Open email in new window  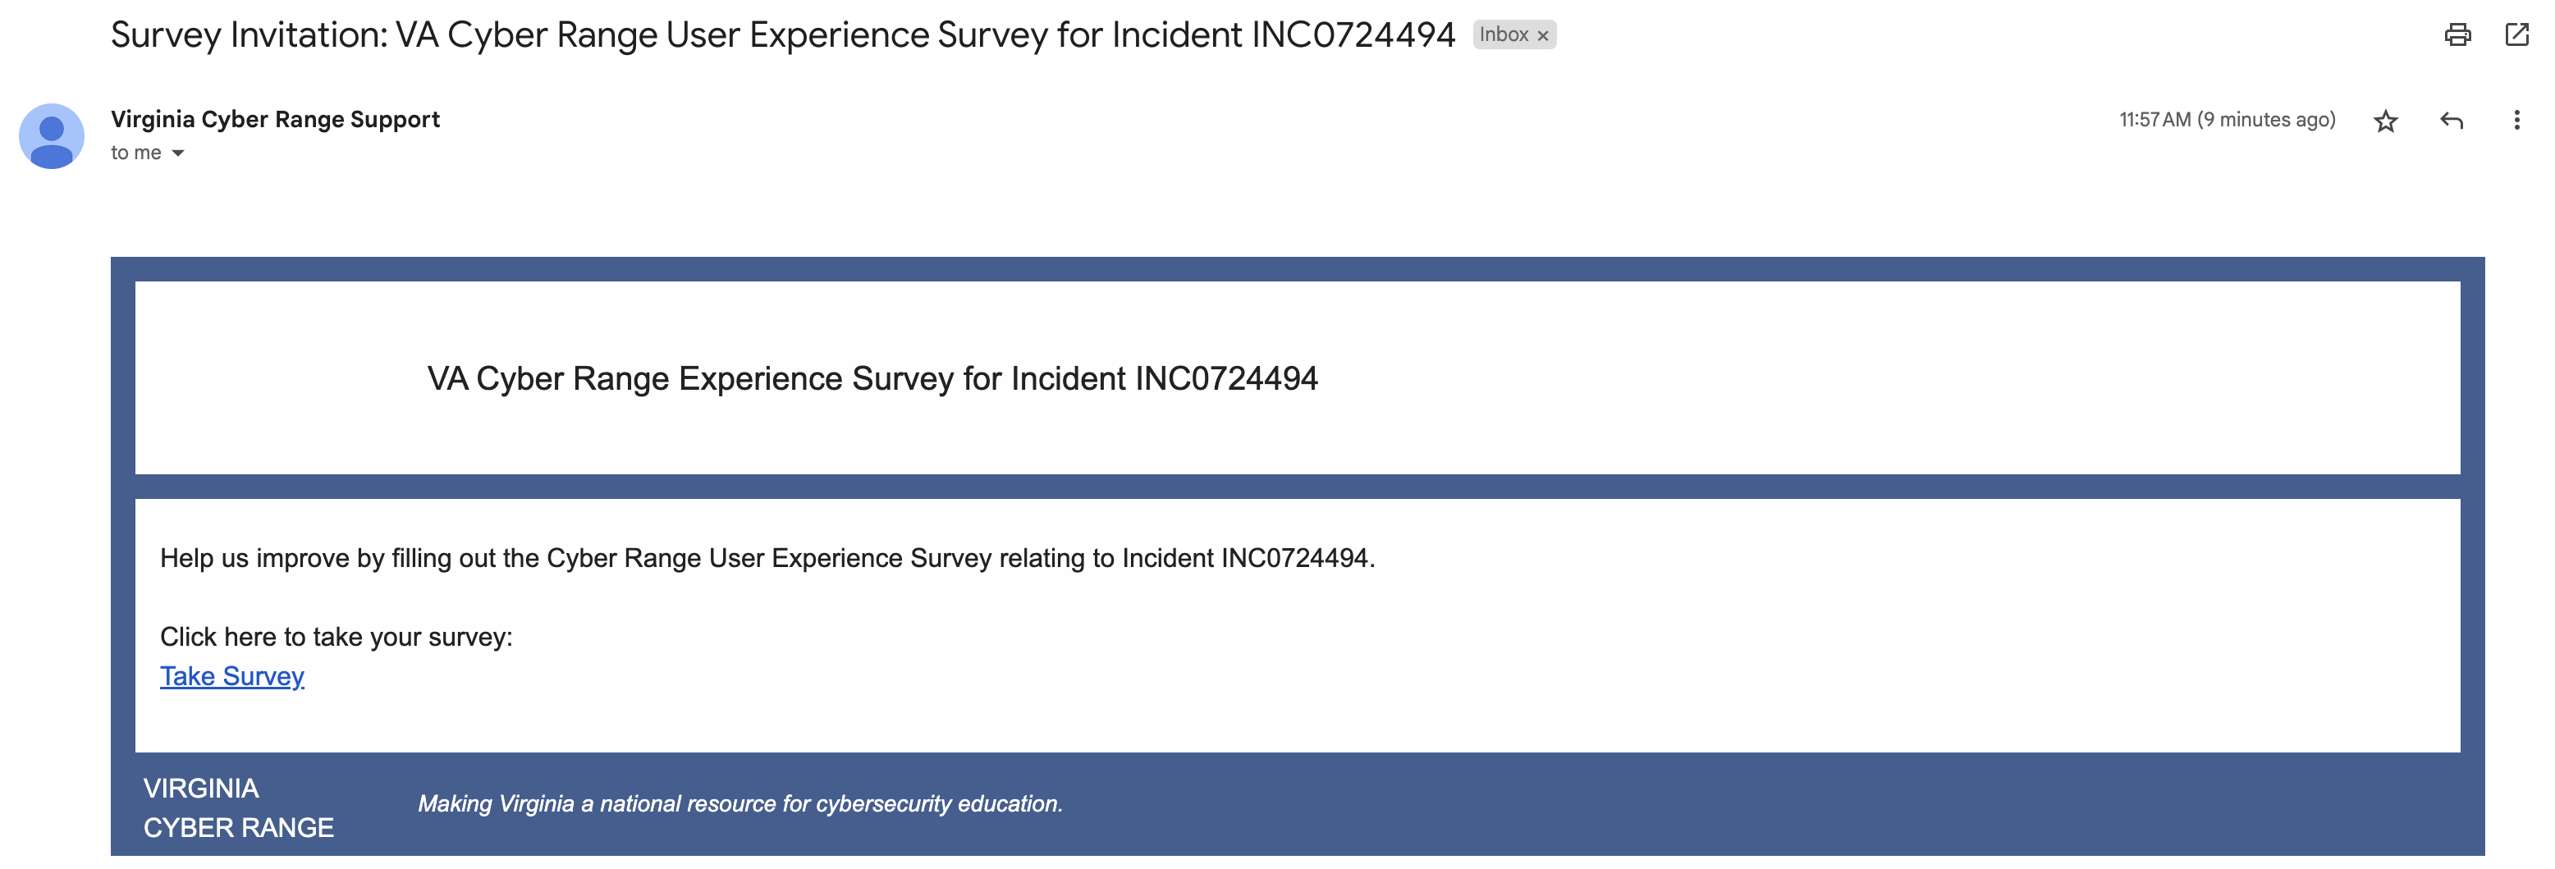point(2517,36)
